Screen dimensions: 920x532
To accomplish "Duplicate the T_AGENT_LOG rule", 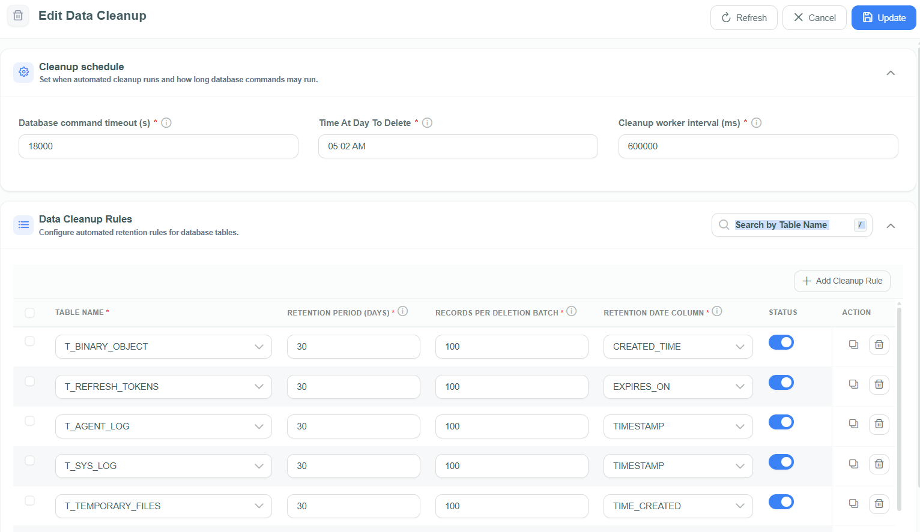I will (x=853, y=423).
